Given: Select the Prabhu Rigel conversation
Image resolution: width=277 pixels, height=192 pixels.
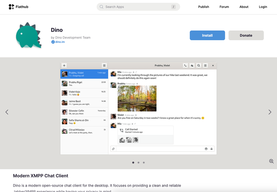Looking at the screenshot, I should [x=84, y=83].
